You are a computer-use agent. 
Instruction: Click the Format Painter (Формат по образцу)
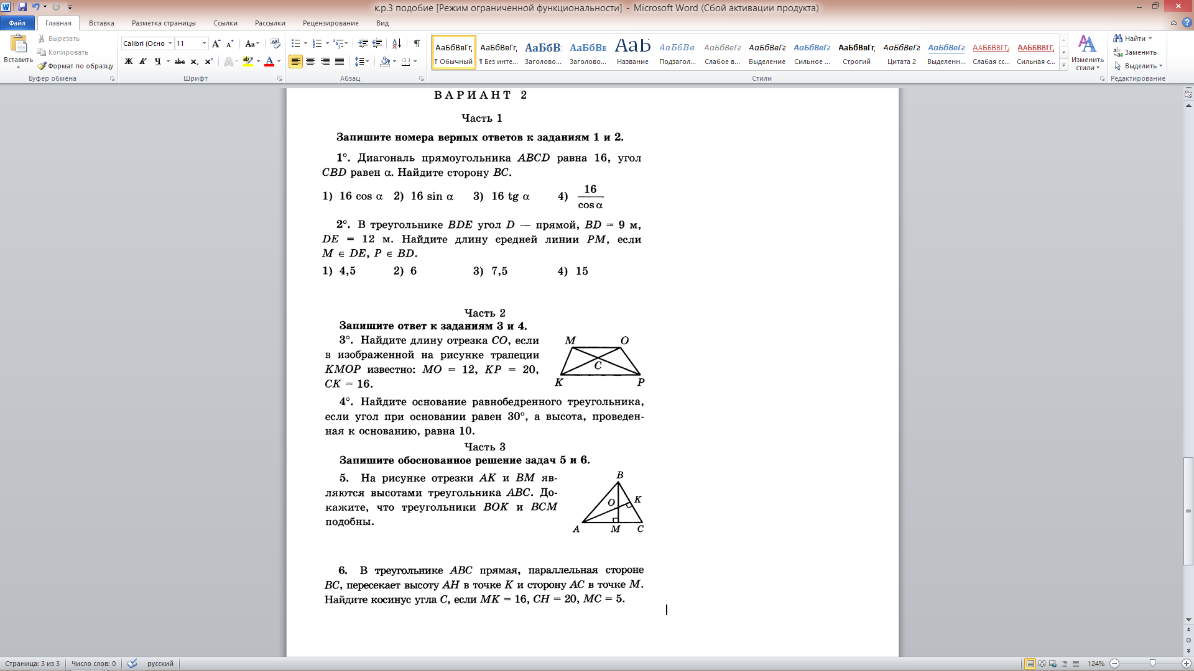75,66
